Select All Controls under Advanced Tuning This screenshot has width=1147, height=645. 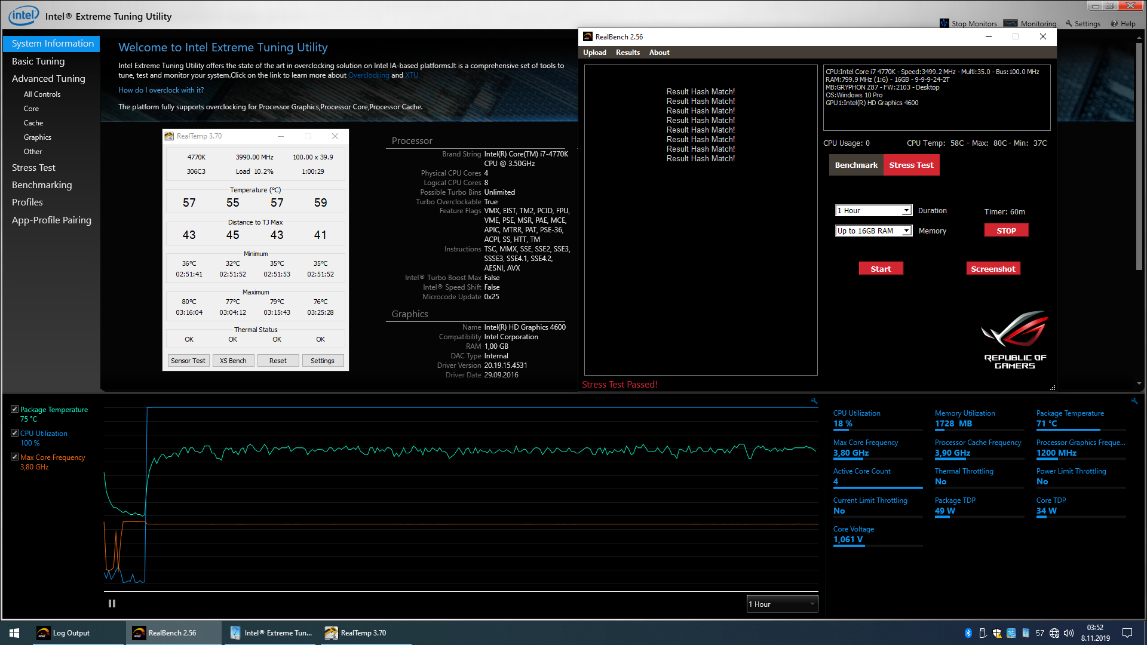tap(42, 94)
